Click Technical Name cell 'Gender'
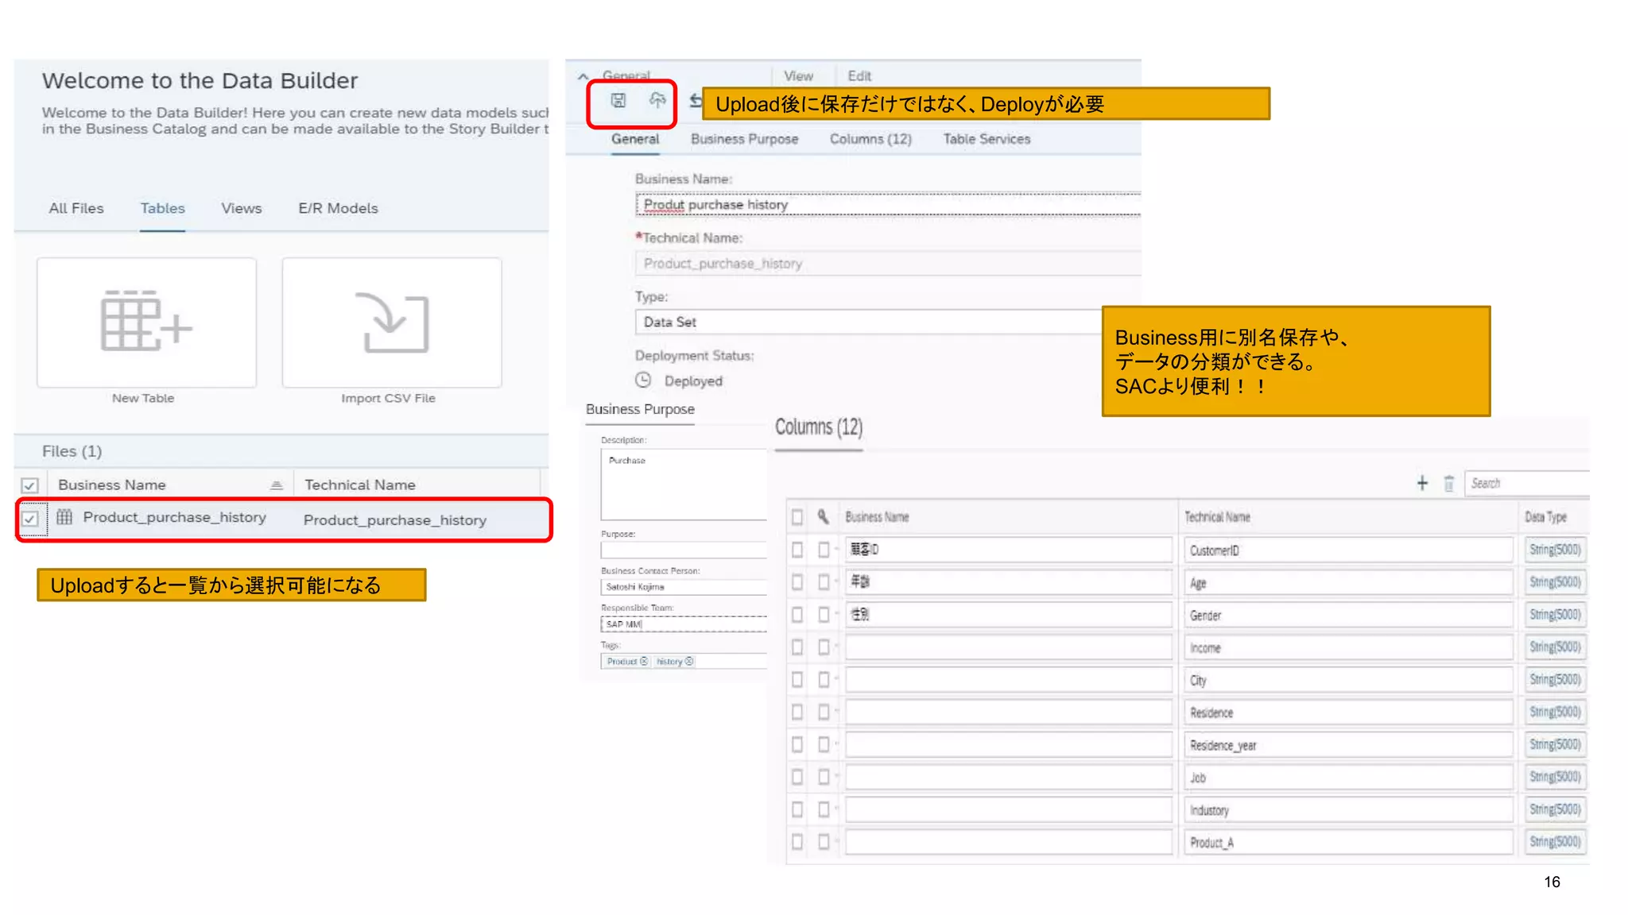 1348,615
